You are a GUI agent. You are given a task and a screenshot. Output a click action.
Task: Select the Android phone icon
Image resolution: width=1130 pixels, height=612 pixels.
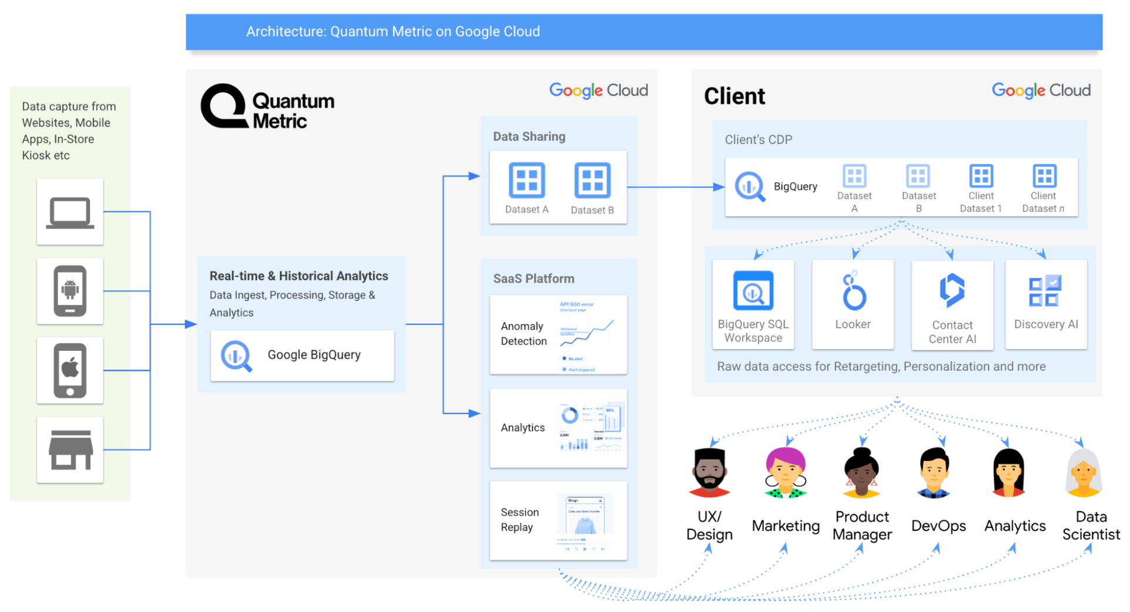tap(70, 291)
